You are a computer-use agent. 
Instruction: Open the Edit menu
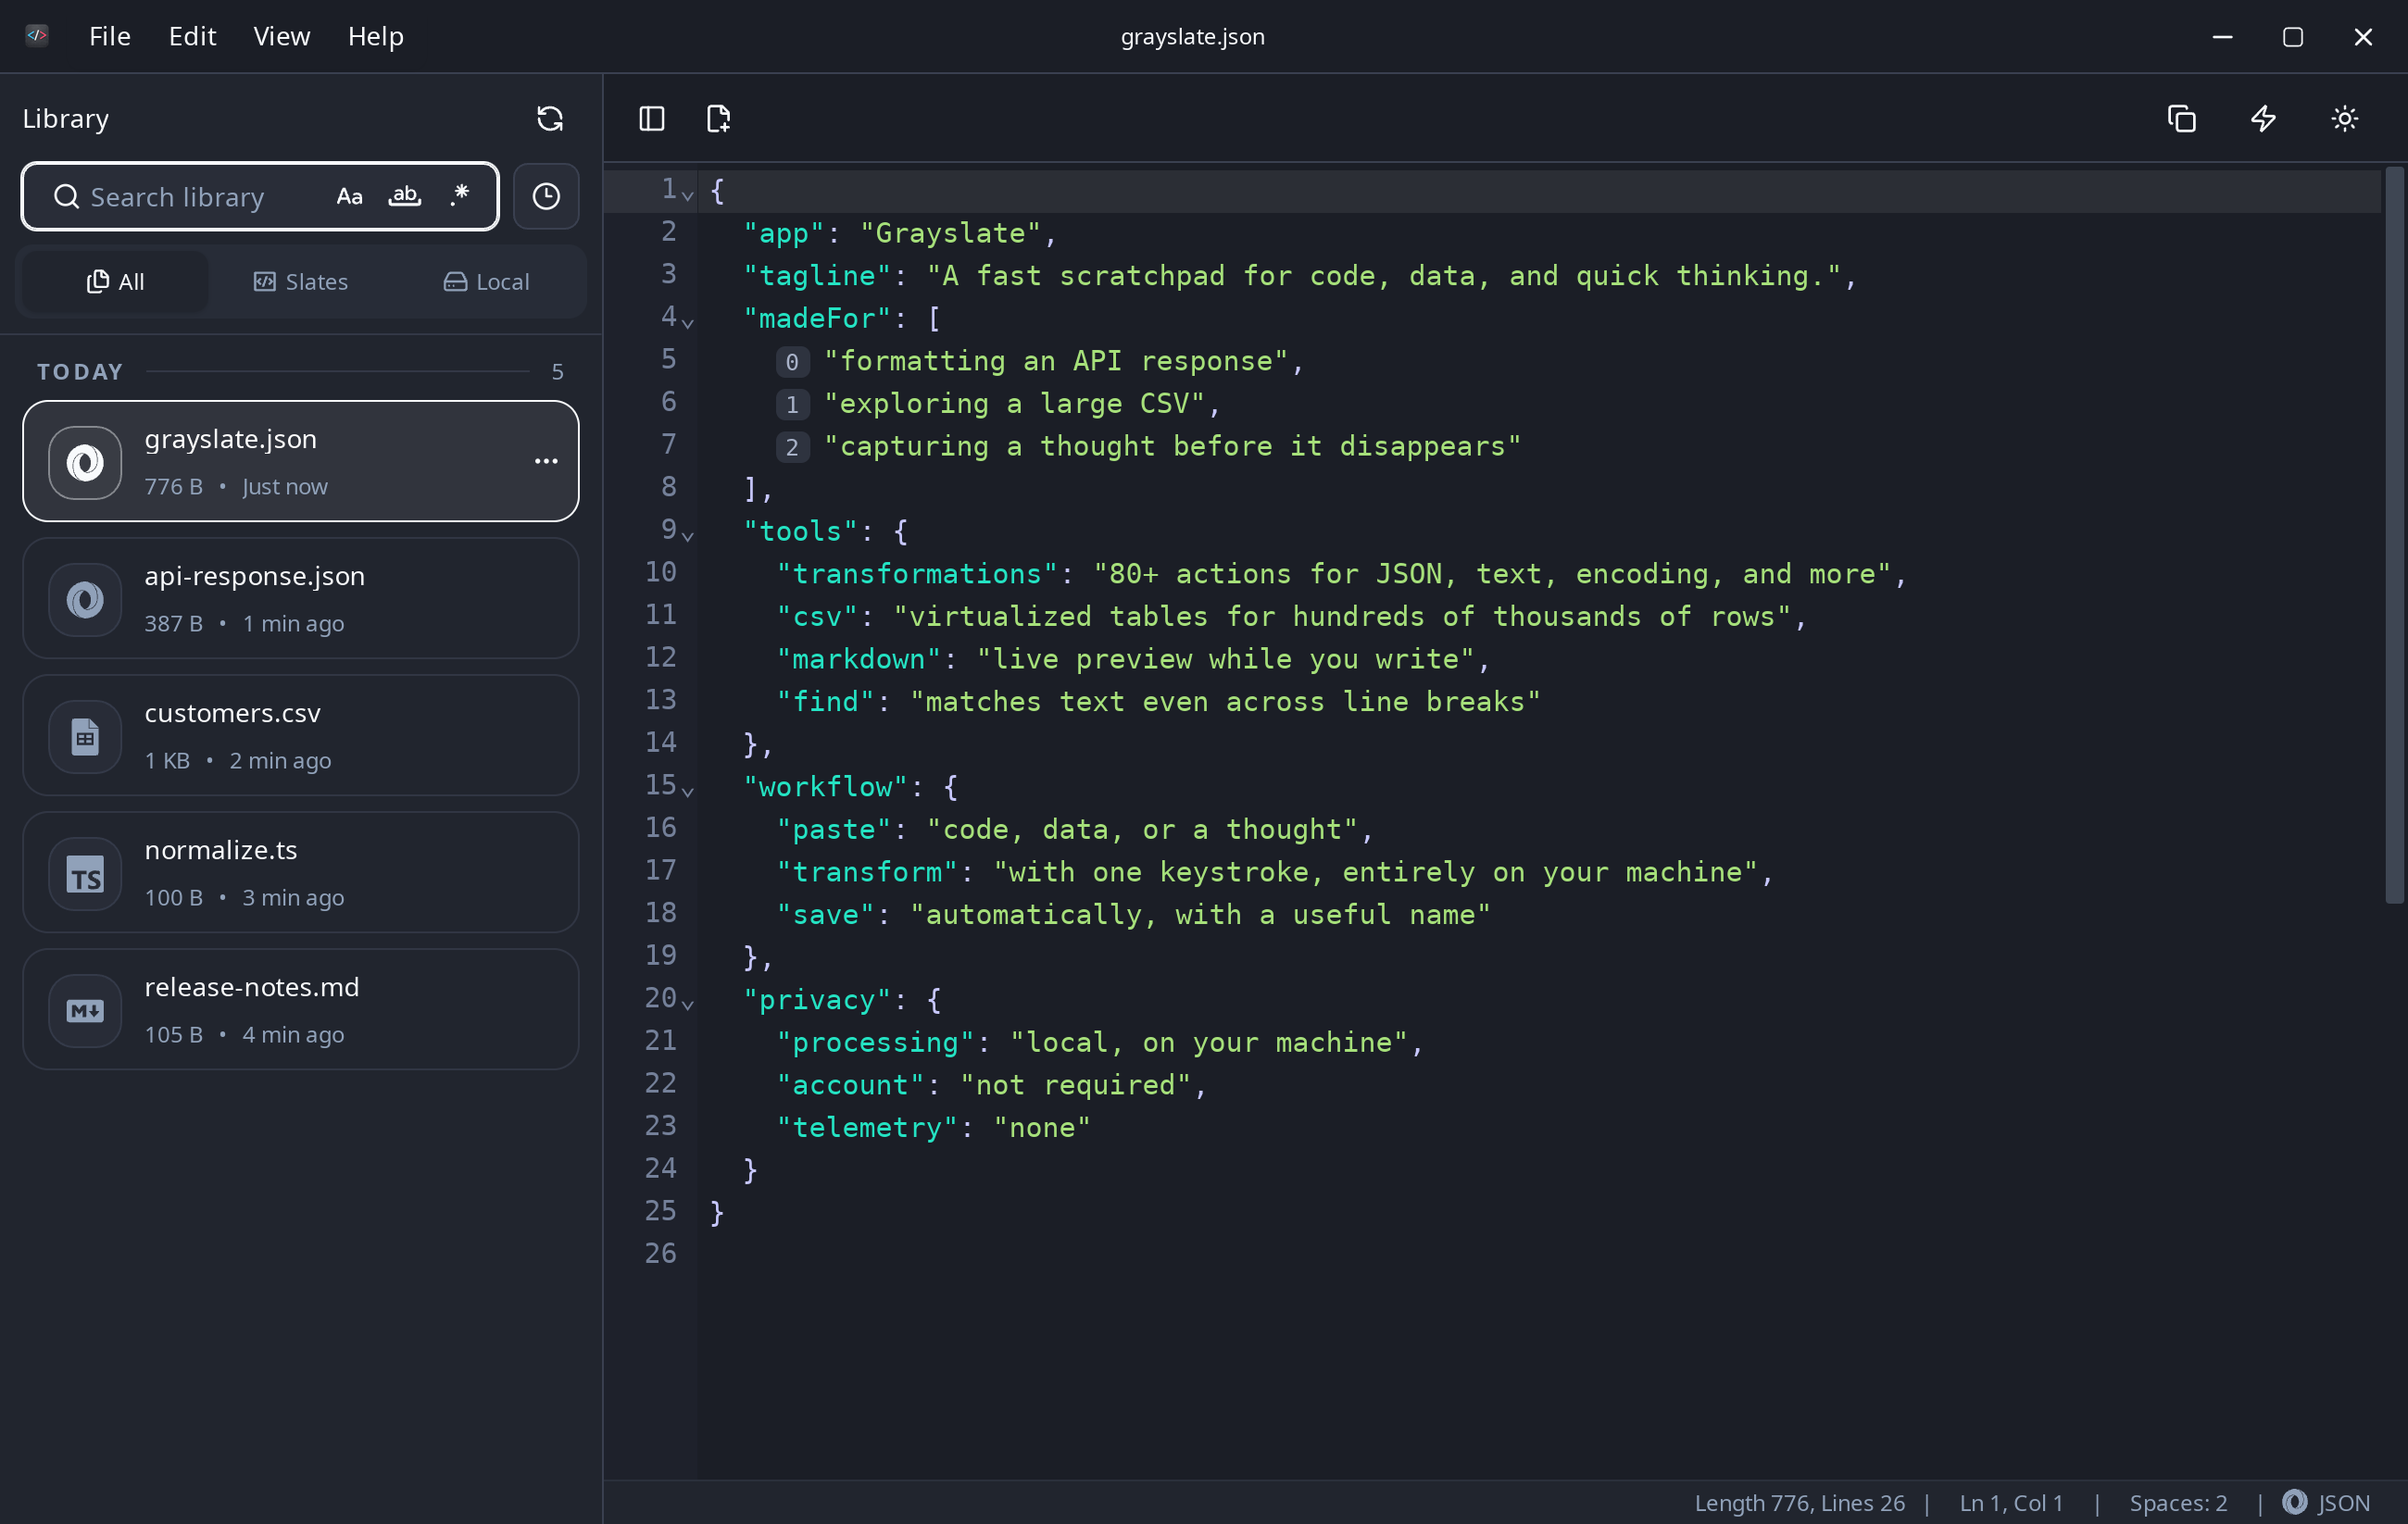coord(192,36)
